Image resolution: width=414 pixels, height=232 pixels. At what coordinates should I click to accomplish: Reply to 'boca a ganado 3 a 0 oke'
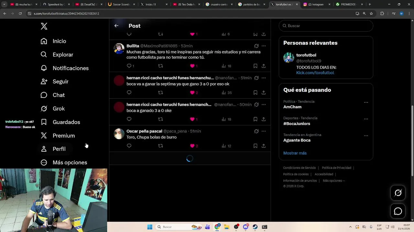(x=129, y=119)
